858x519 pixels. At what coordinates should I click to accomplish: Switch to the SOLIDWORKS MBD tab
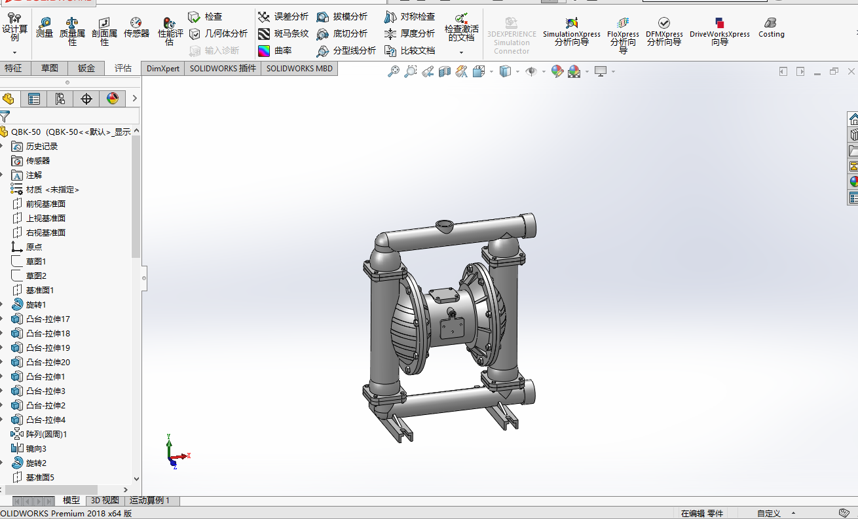coord(299,68)
